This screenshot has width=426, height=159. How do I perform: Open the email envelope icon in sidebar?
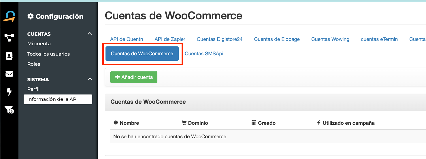pyautogui.click(x=9, y=74)
